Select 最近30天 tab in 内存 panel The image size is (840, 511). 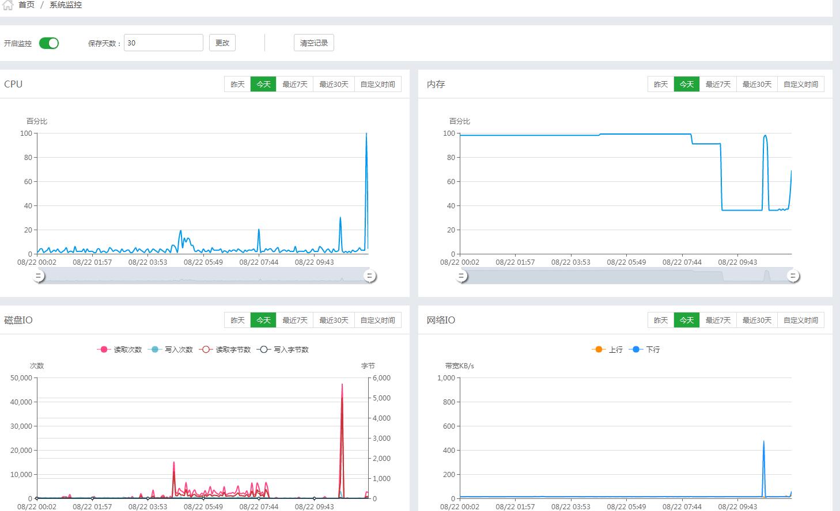[757, 84]
